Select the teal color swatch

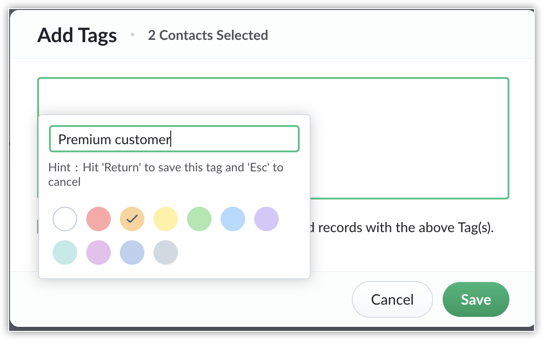[65, 253]
